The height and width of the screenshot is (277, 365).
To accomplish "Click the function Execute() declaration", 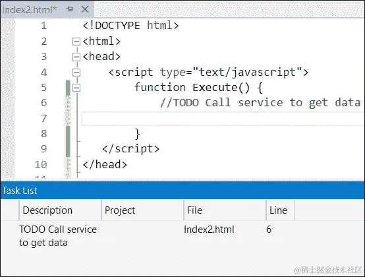I will click(198, 88).
